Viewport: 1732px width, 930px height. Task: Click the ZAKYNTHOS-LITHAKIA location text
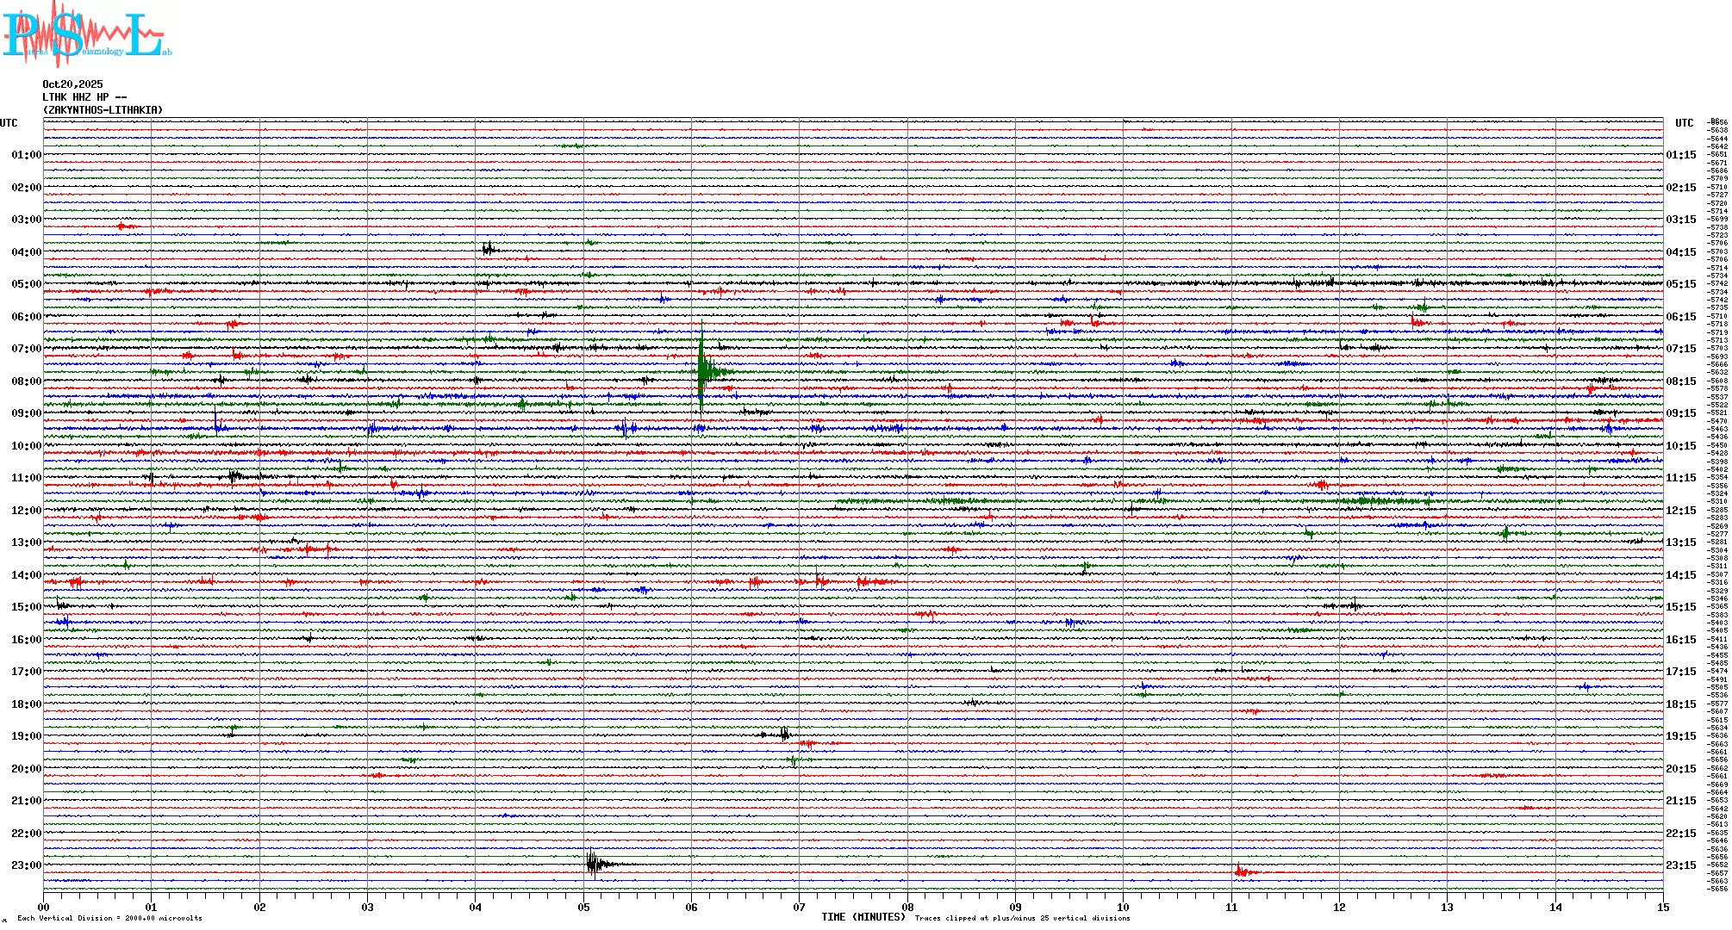[x=103, y=110]
